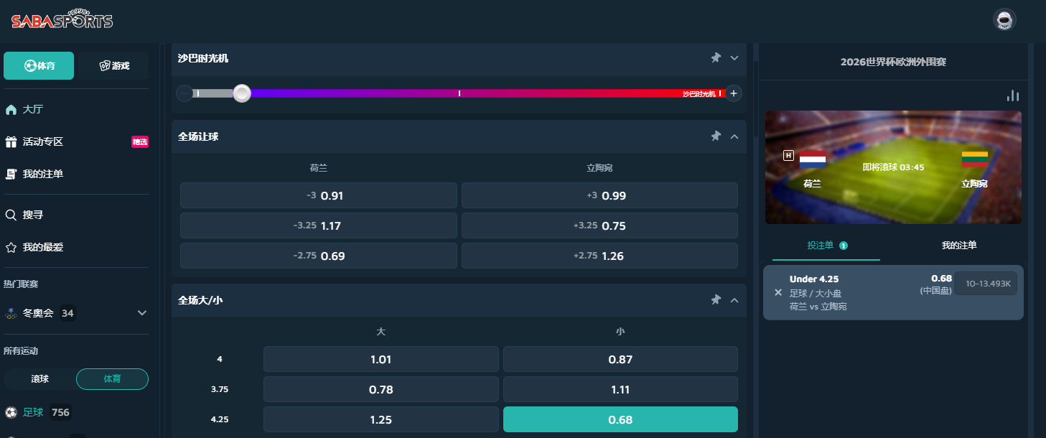Collapse the 全场让球 section
The width and height of the screenshot is (1046, 438).
[734, 136]
